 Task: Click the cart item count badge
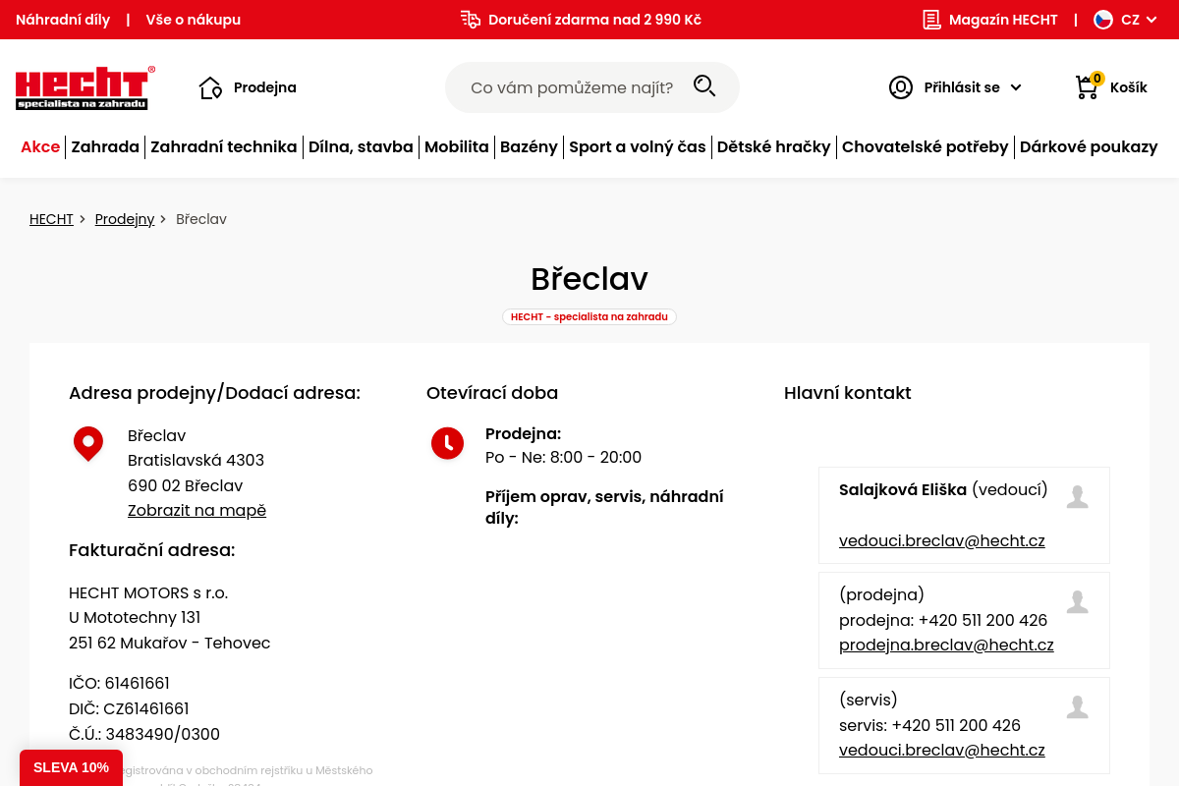tap(1096, 78)
